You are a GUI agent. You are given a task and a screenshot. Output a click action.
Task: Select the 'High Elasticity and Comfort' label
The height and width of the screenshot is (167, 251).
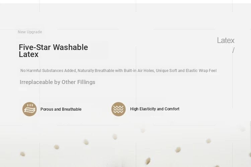[x=155, y=109]
